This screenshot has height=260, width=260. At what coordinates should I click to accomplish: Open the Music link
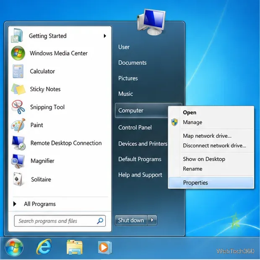pos(125,94)
